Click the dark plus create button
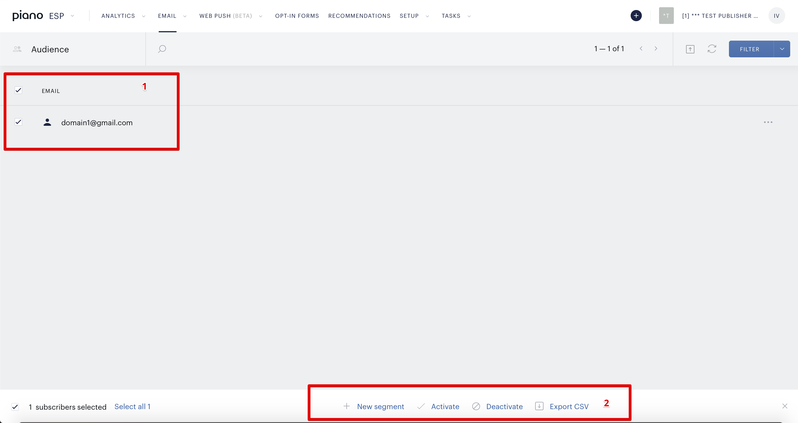This screenshot has height=423, width=798. (x=636, y=16)
